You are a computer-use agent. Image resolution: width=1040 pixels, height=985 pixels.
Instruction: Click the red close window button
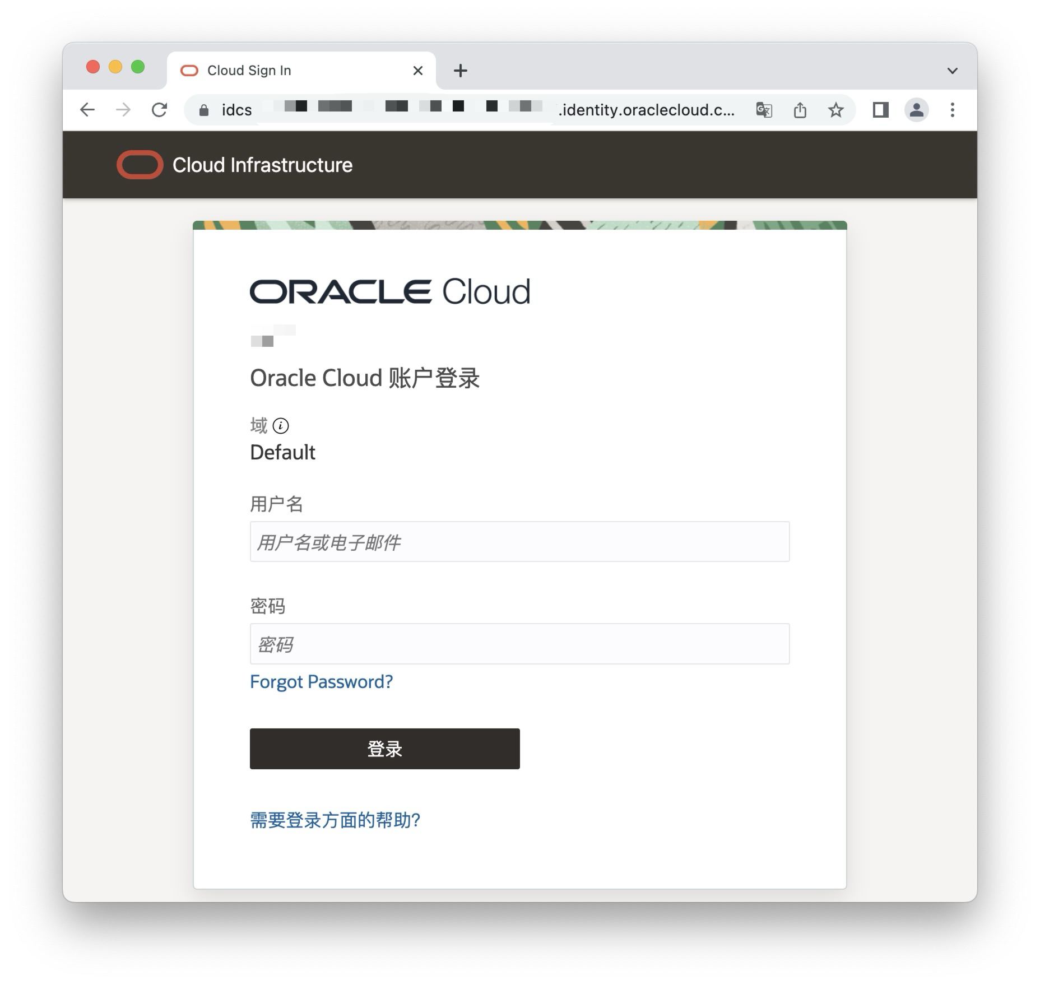click(93, 67)
